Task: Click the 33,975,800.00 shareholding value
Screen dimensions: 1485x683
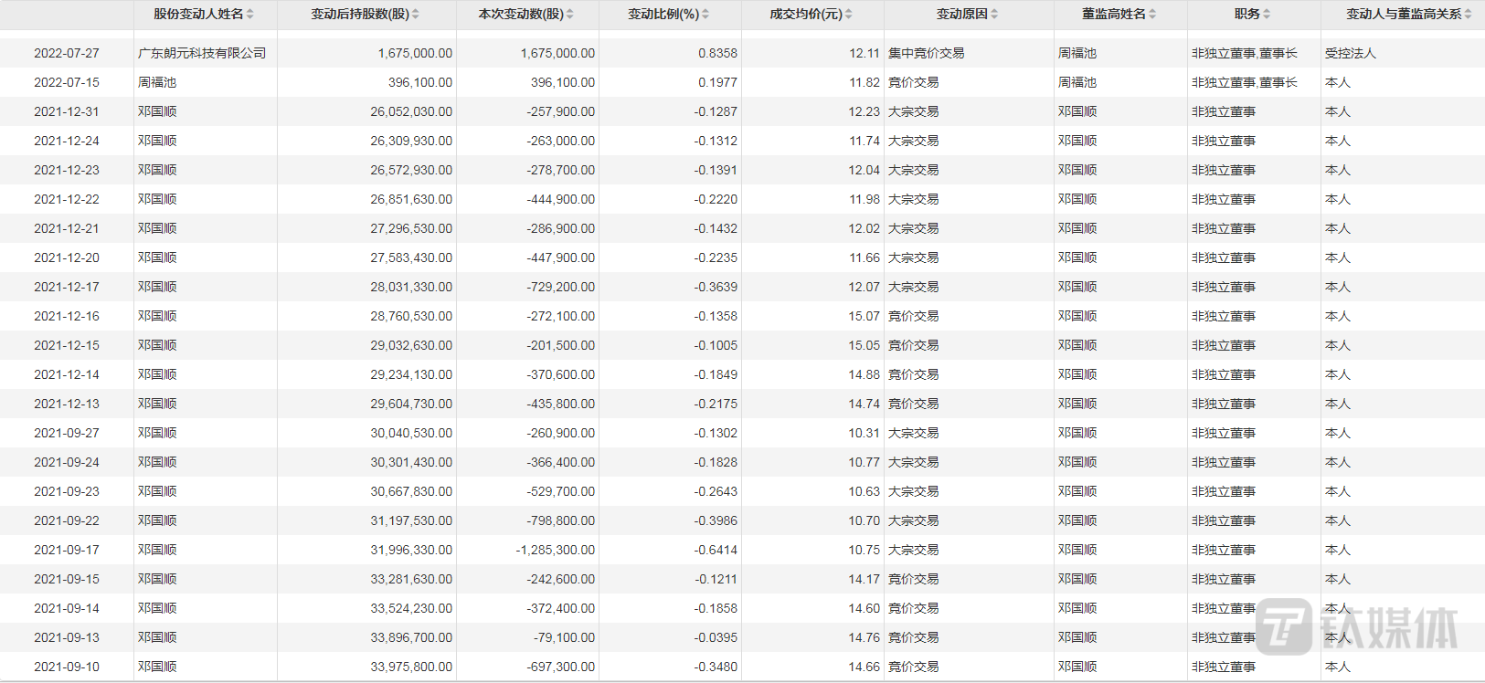Action: click(x=411, y=667)
